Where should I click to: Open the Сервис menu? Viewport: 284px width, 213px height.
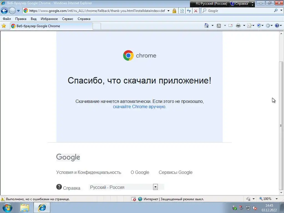(68, 19)
